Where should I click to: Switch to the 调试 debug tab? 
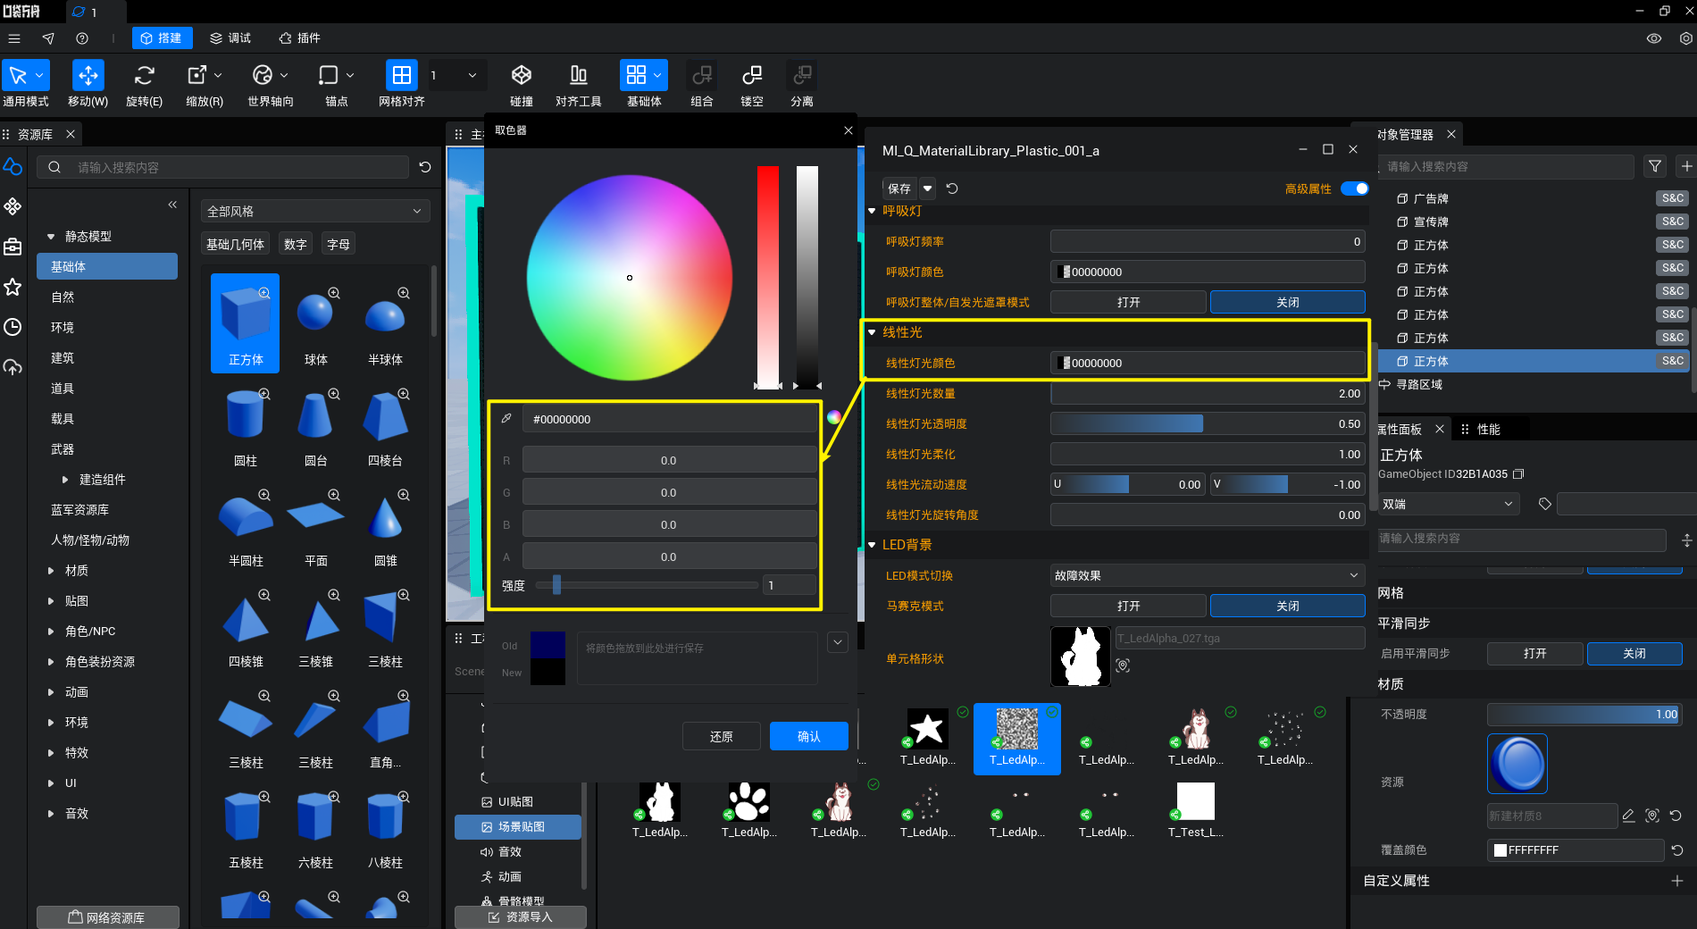pyautogui.click(x=230, y=38)
